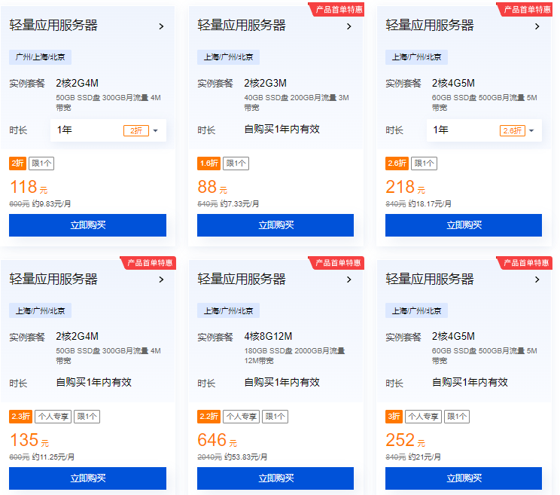560x495 pixels.
Task: Open arrow on the 88元 server card
Action: pos(349,26)
